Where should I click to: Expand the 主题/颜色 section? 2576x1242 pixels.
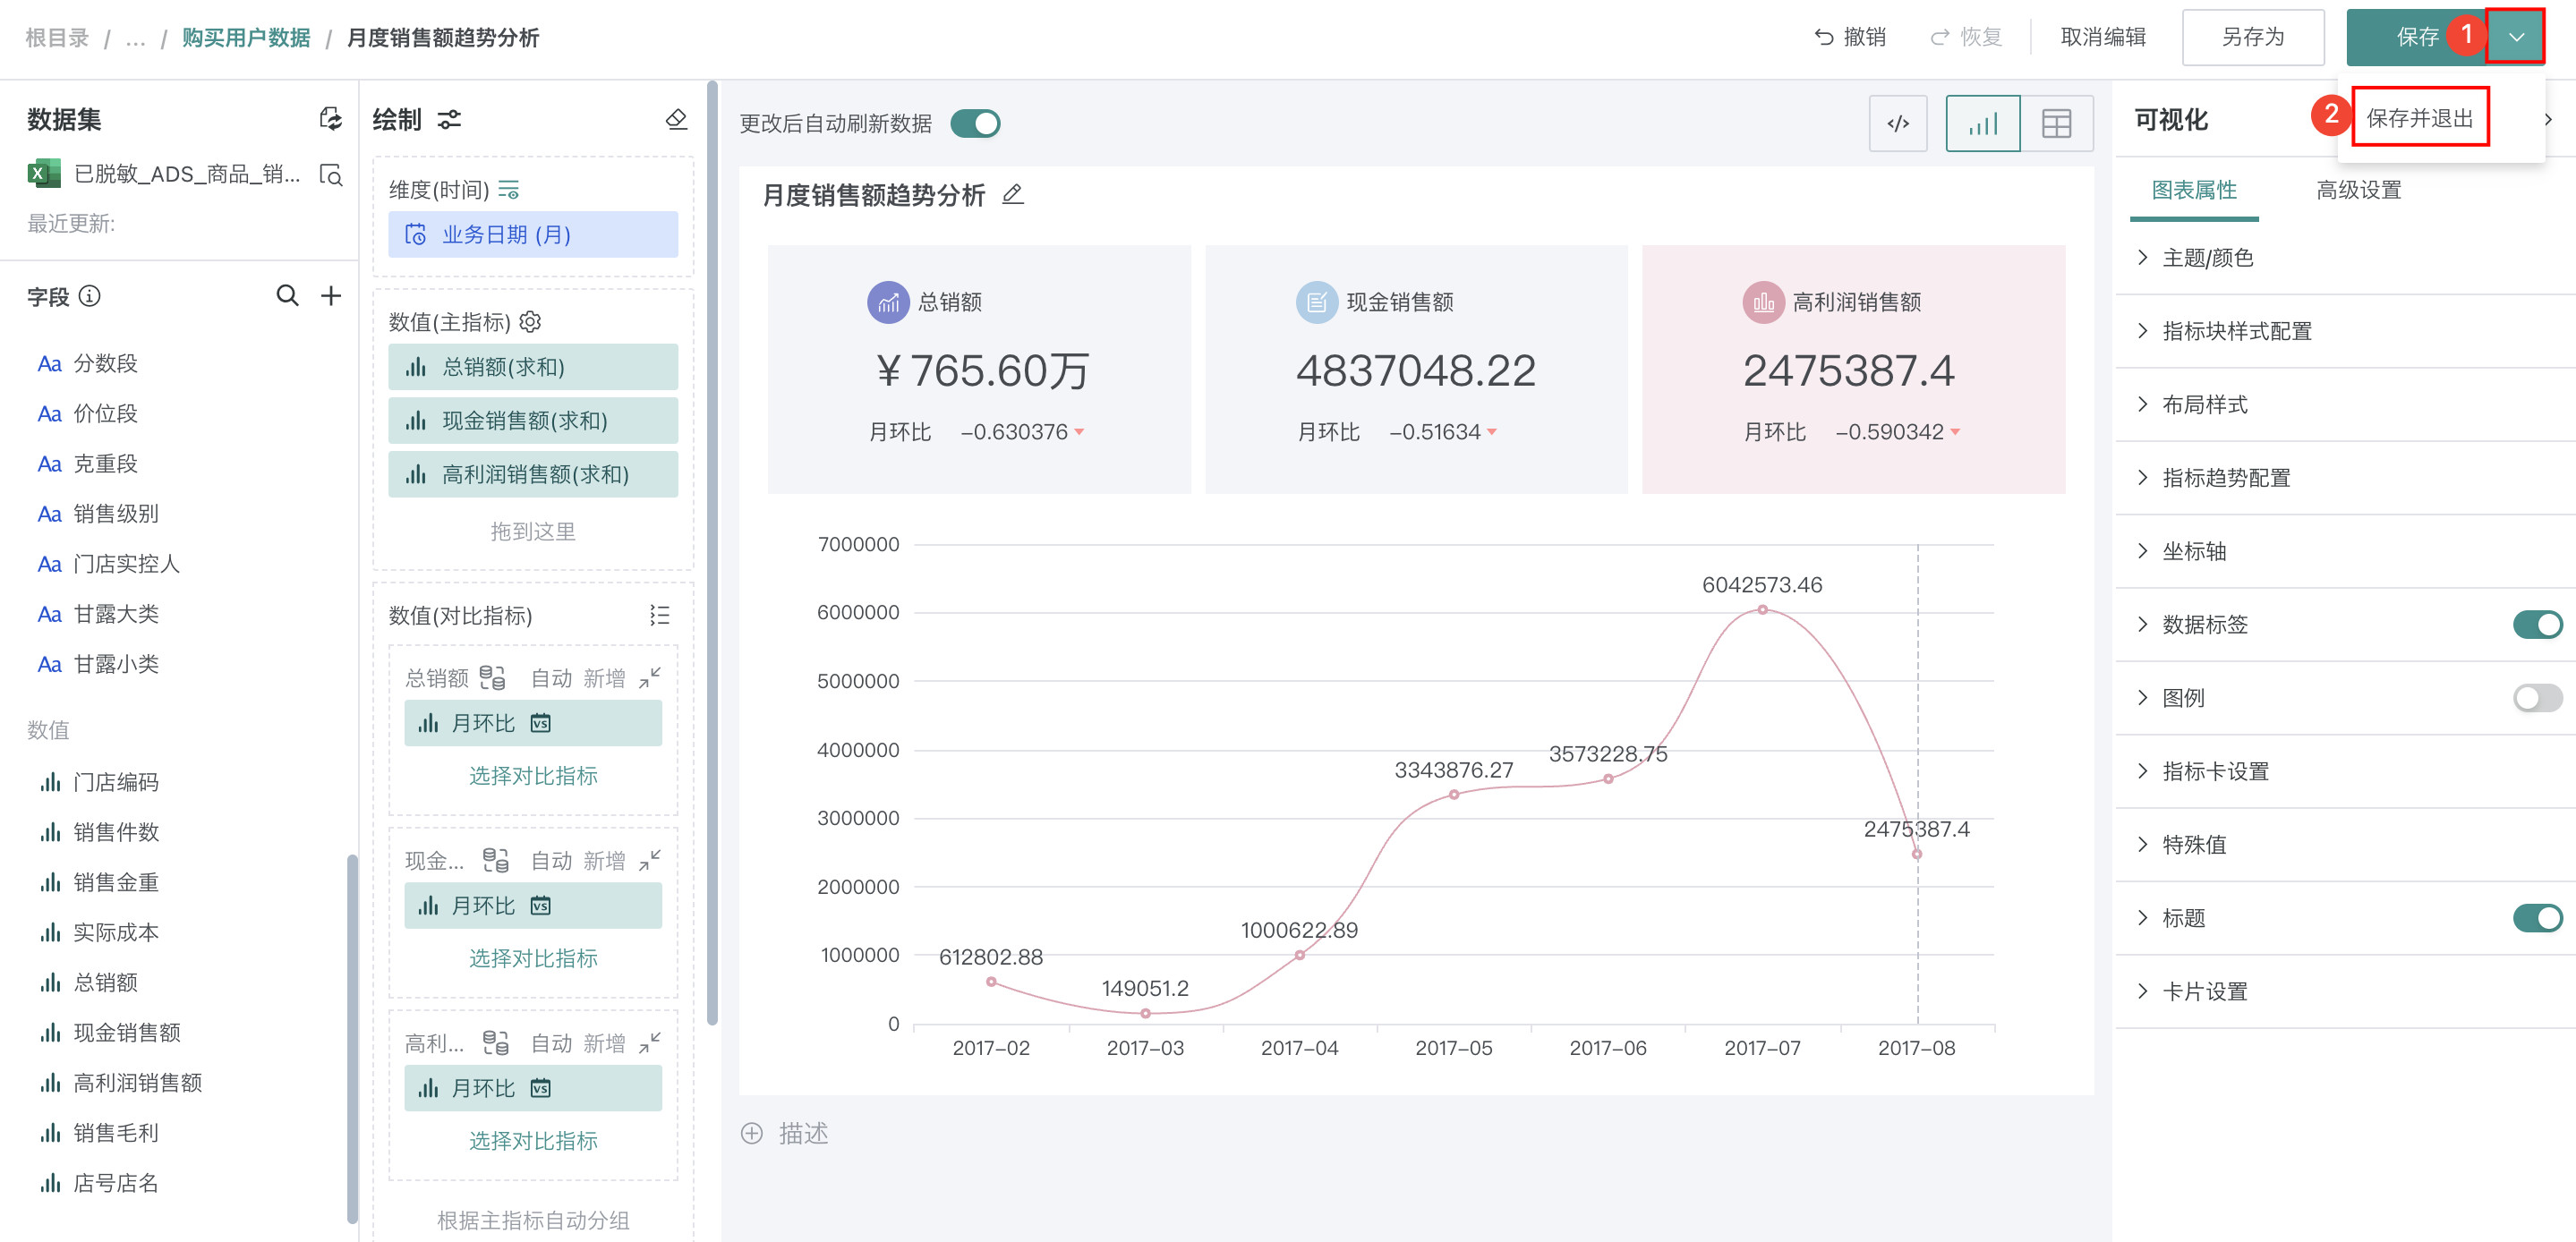point(2207,258)
